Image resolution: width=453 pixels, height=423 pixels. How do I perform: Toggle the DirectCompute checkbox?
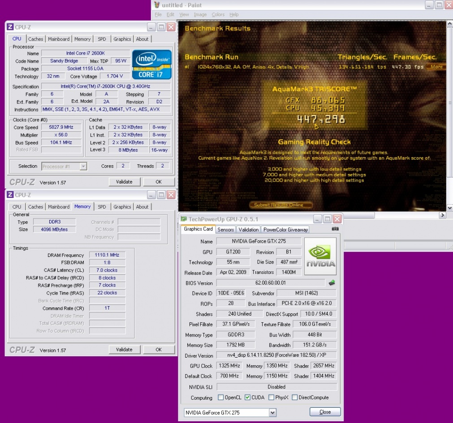(x=294, y=397)
